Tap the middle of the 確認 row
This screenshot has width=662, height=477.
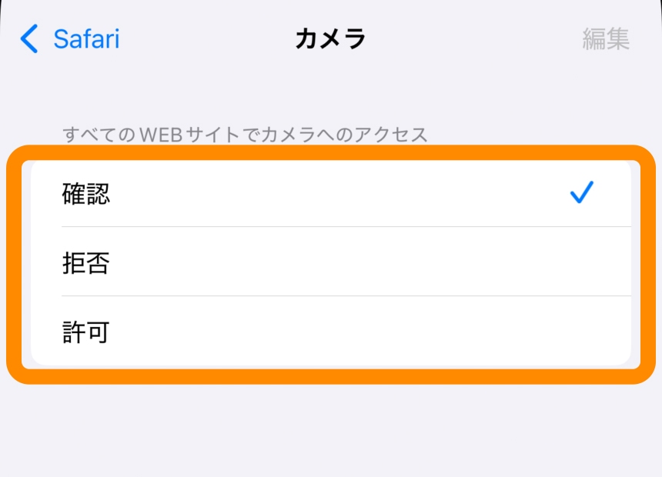[331, 194]
